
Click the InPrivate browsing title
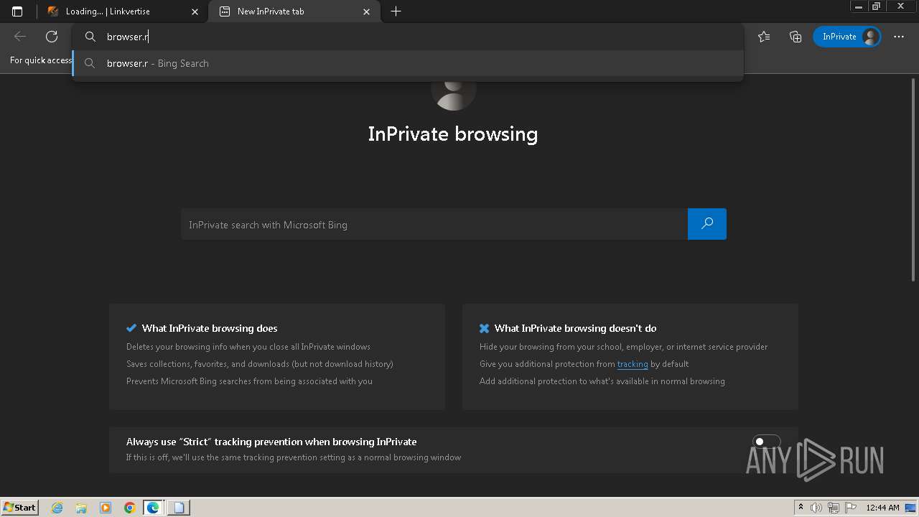453,134
